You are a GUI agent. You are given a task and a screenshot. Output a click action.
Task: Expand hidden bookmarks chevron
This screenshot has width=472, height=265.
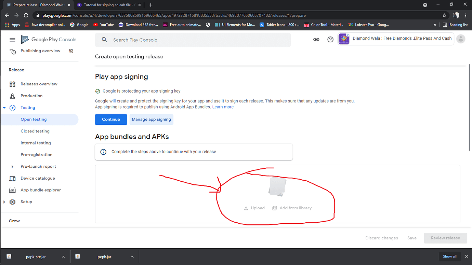tap(435, 25)
